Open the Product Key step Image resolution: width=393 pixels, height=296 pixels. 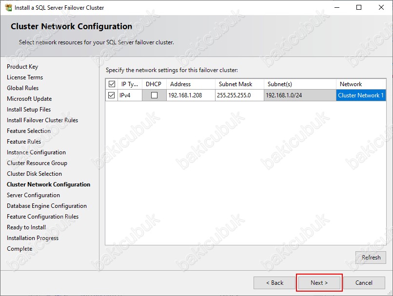(22, 67)
